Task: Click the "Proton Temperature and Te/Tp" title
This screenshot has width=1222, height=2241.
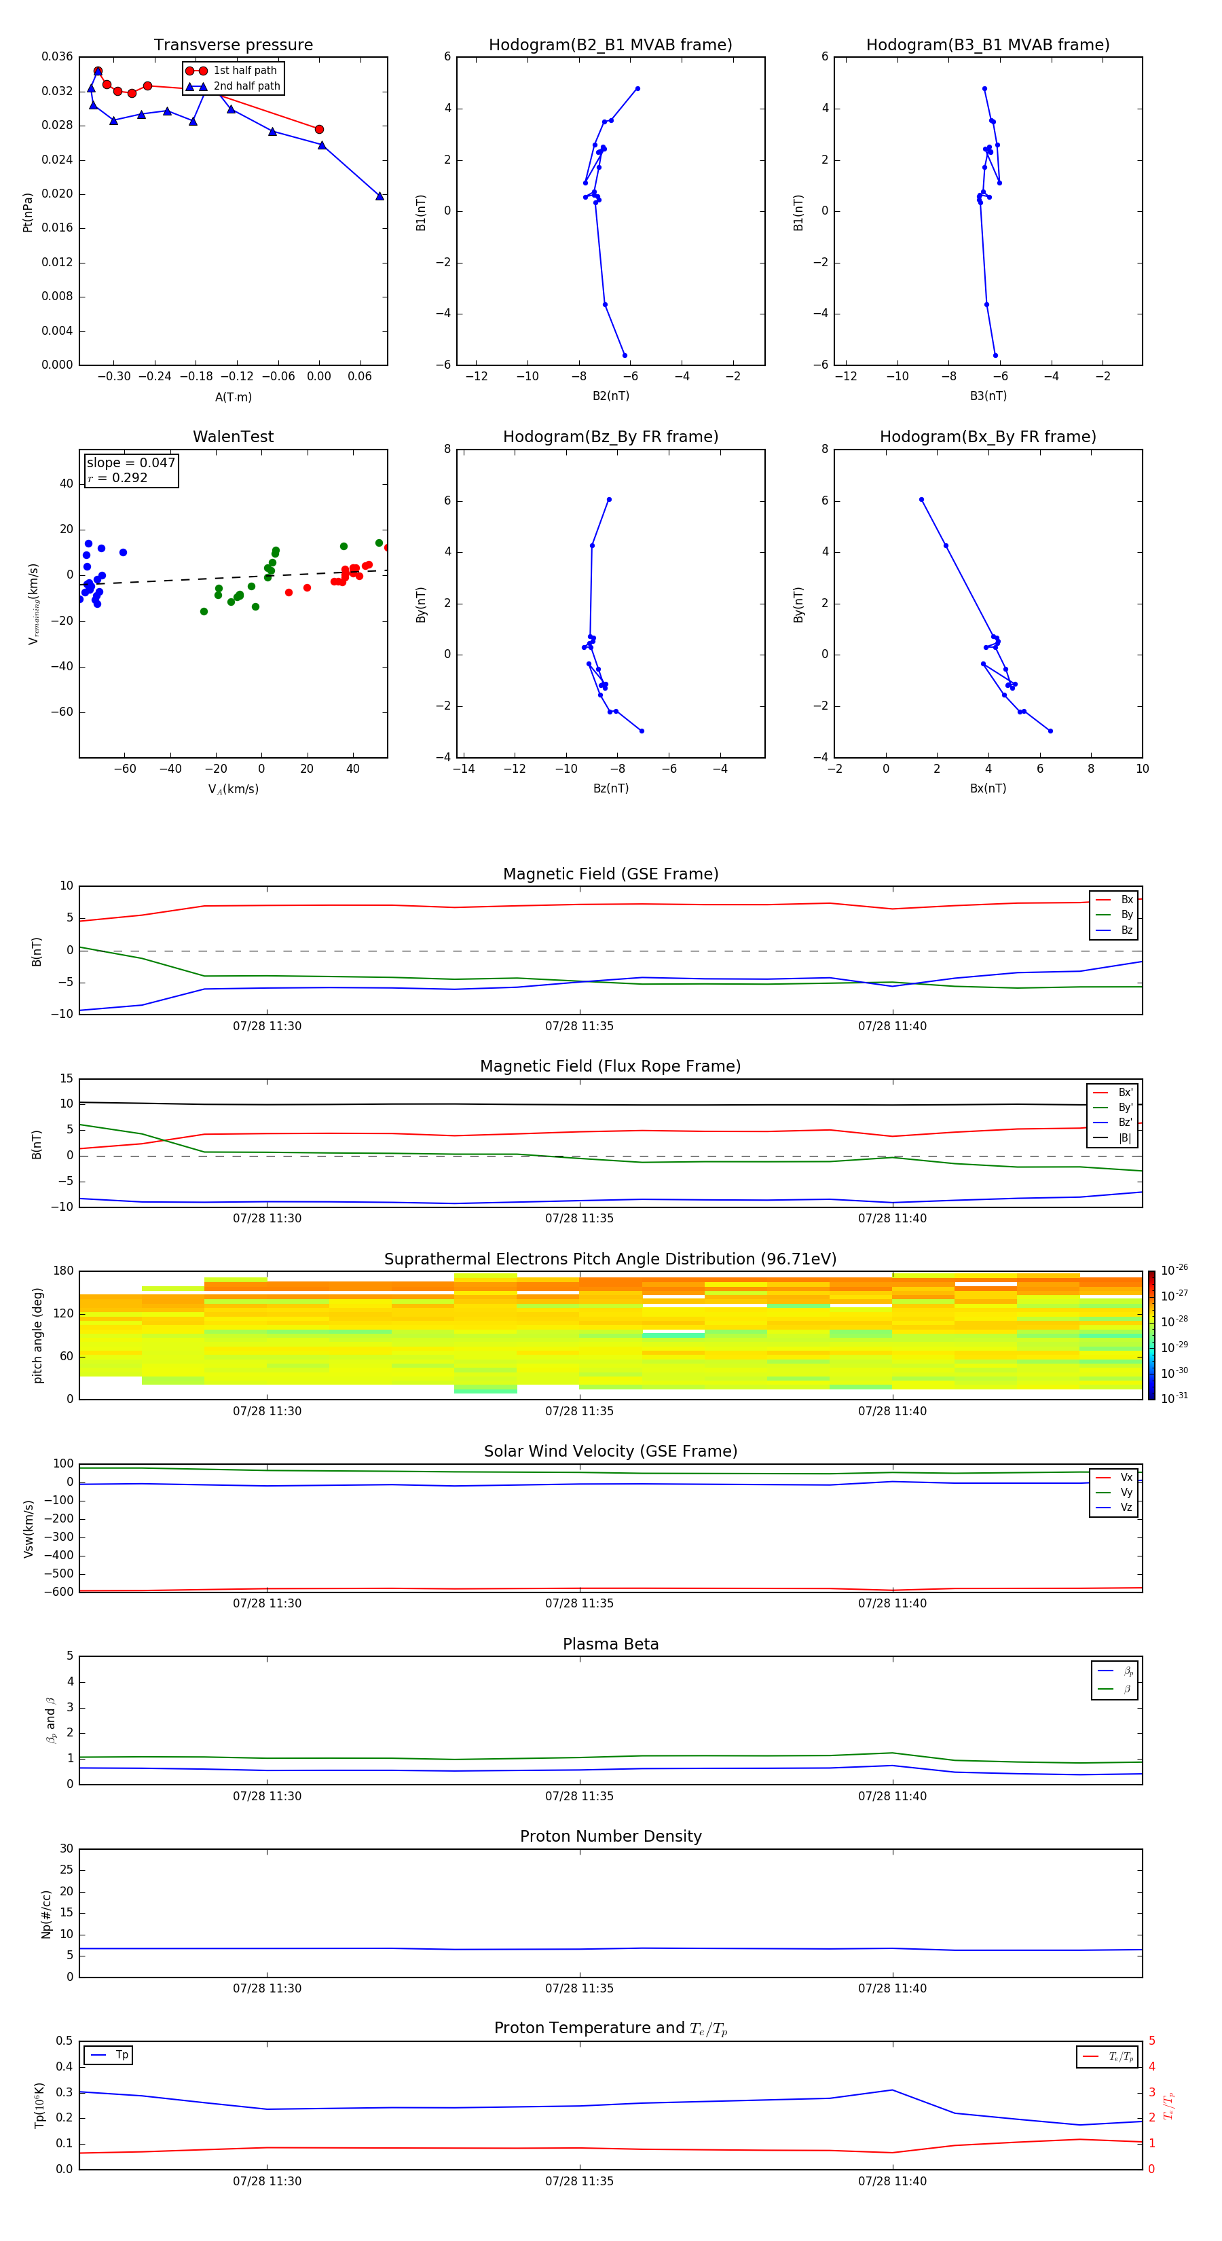Action: (610, 2028)
